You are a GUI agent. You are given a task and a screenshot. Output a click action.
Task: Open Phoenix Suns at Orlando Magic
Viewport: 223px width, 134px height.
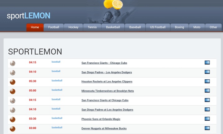point(101,119)
